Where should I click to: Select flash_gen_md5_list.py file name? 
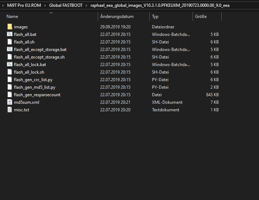coord(34,87)
